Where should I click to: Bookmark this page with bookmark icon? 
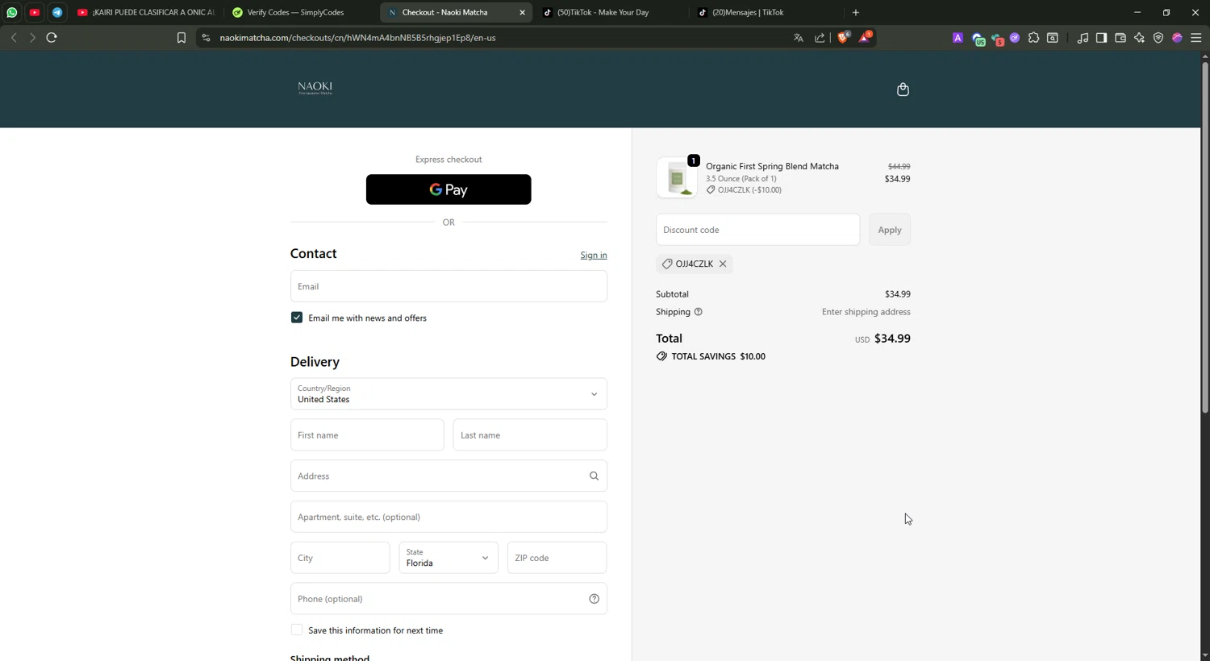coord(181,38)
